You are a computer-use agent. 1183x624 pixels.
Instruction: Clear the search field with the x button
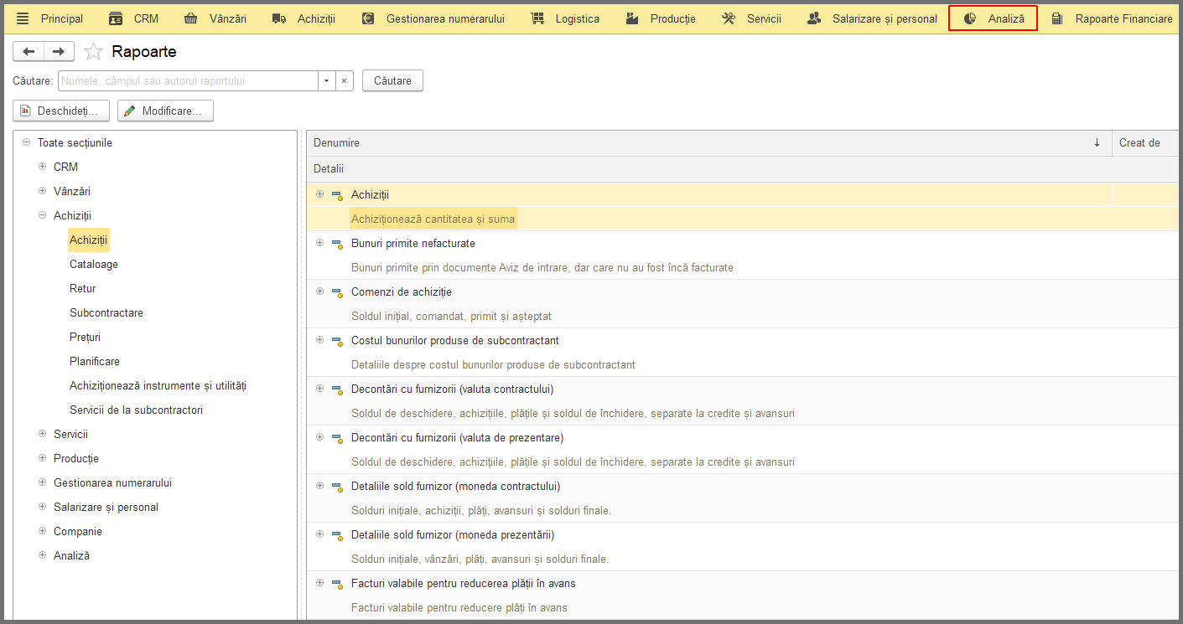coord(344,81)
